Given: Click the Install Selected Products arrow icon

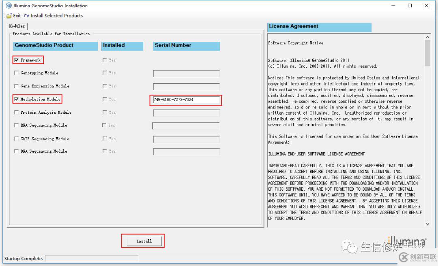Looking at the screenshot, I should point(26,16).
